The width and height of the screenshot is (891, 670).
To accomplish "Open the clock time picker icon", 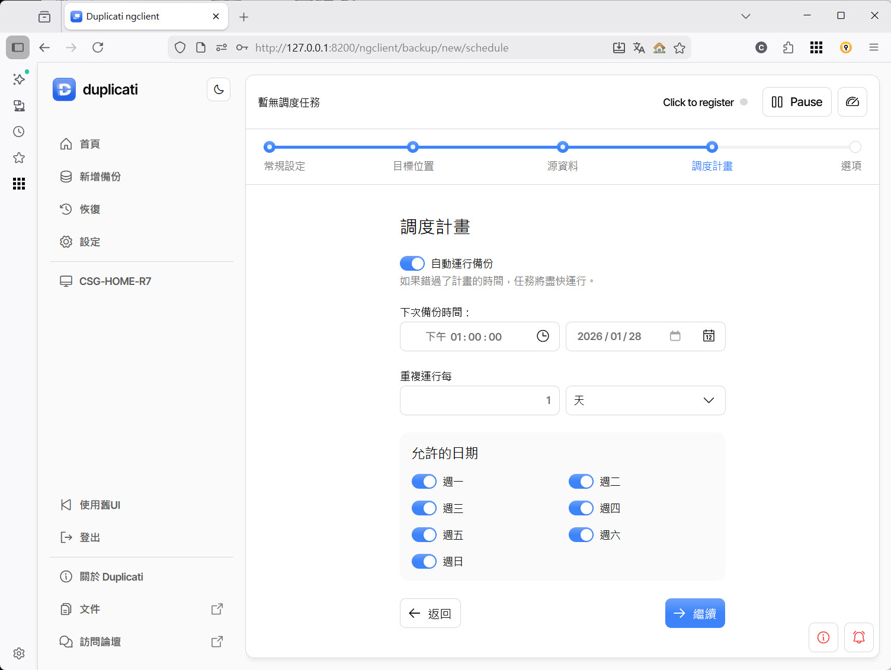I will point(543,336).
